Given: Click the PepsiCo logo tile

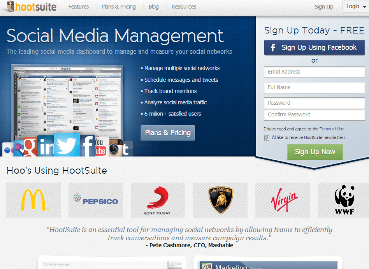Looking at the screenshot, I should click(96, 200).
